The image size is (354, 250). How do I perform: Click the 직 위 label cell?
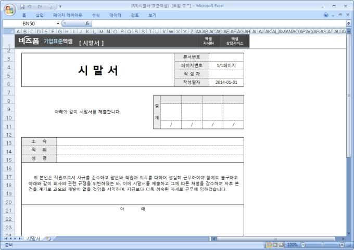39,150
